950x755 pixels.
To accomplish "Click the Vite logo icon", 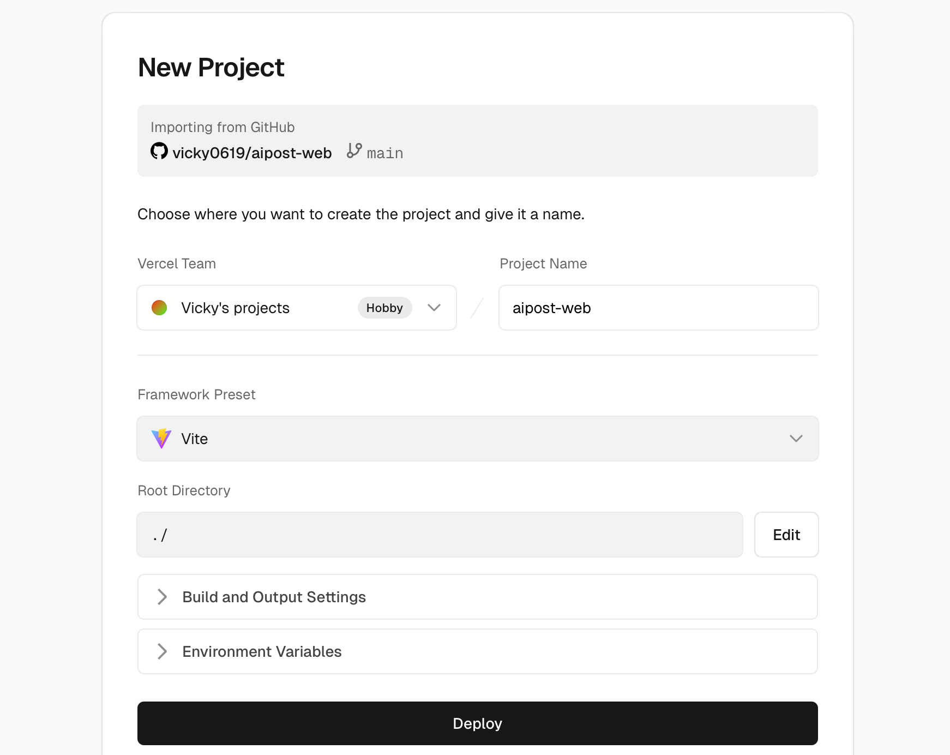I will pos(161,439).
